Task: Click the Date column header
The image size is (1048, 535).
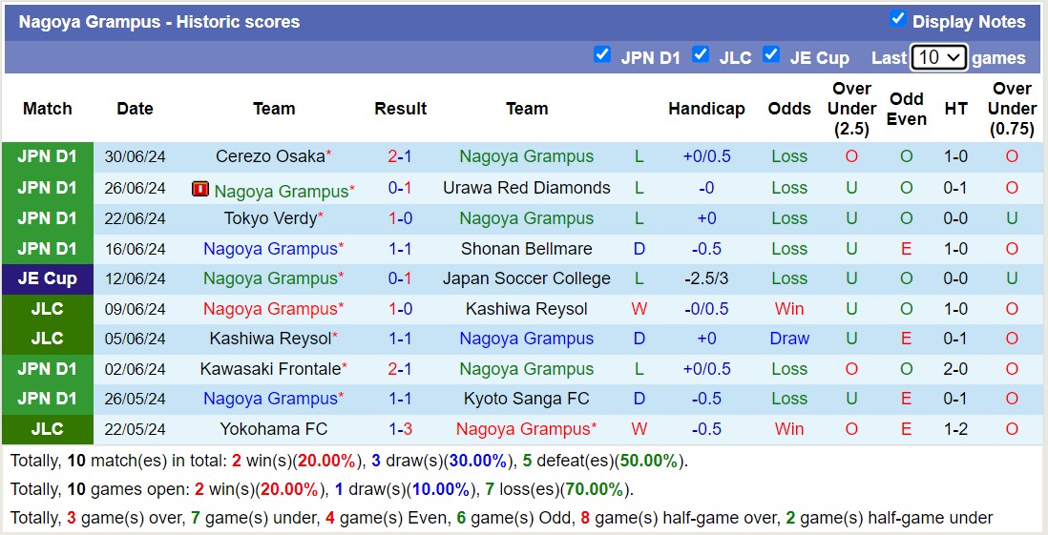Action: 135,109
